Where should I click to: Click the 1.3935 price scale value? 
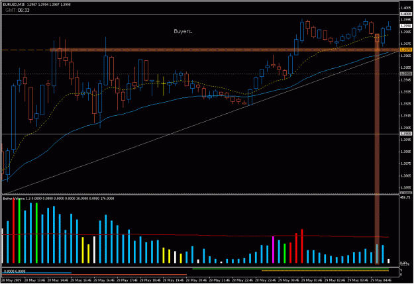tap(406, 92)
